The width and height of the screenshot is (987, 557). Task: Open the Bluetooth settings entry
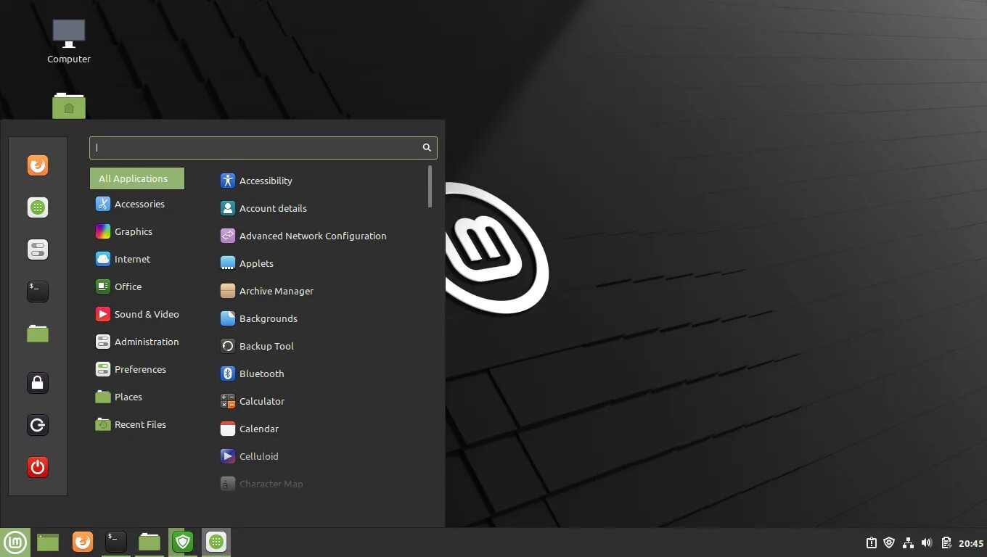point(261,374)
